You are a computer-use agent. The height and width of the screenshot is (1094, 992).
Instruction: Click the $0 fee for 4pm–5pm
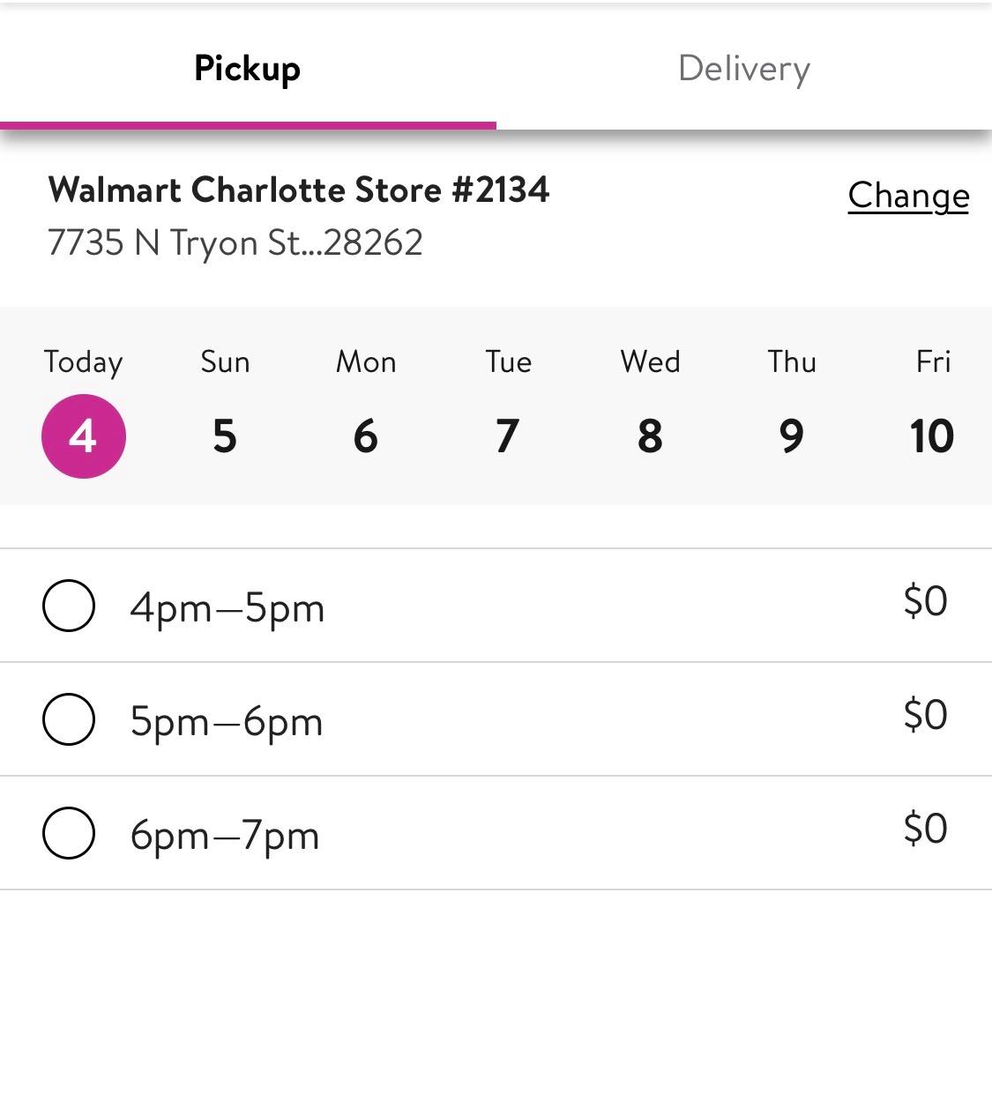point(925,601)
